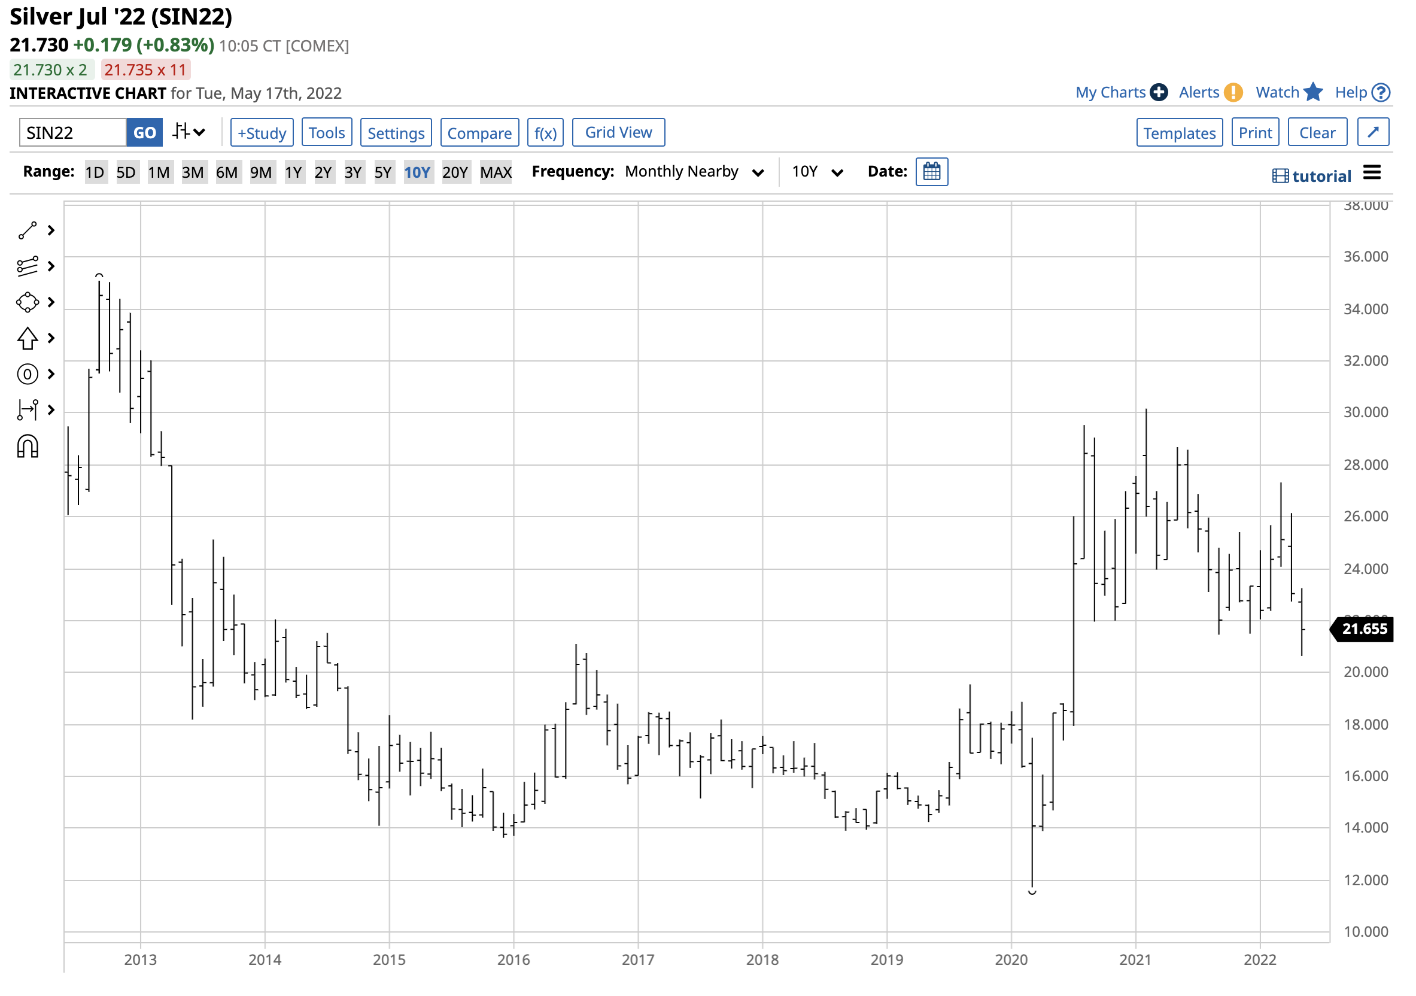Select the circled zero annotation tool
Viewport: 1416px width, 996px height.
(28, 375)
